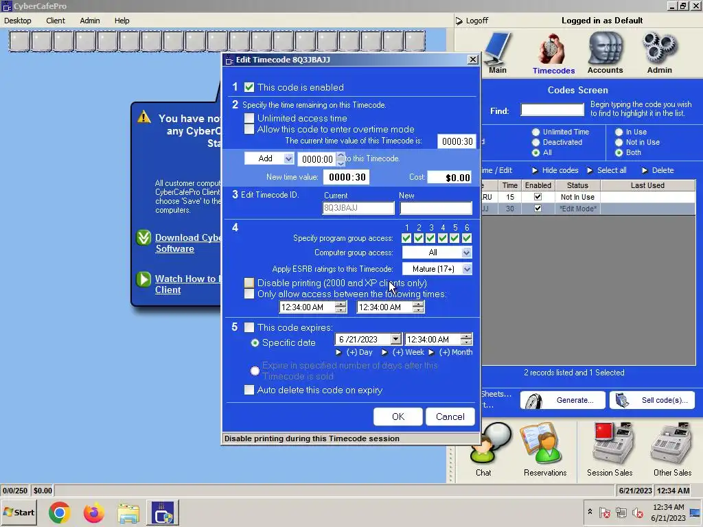703x527 pixels.
Task: Open ESRB ratings Mature (17+) dropdown
Action: pyautogui.click(x=467, y=269)
